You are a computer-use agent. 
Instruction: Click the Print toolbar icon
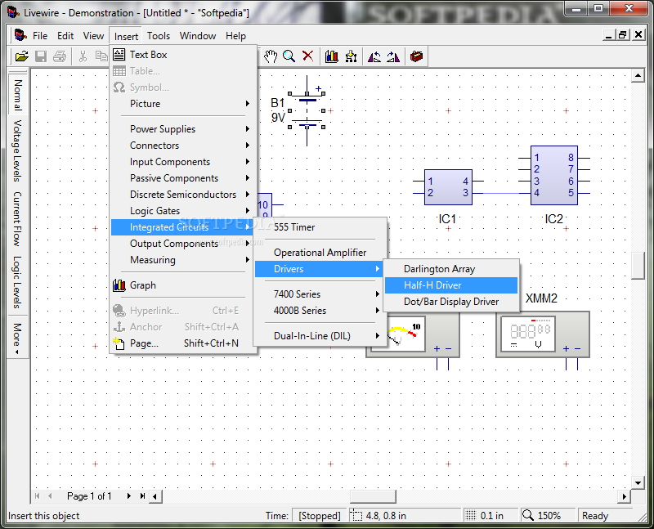point(60,56)
